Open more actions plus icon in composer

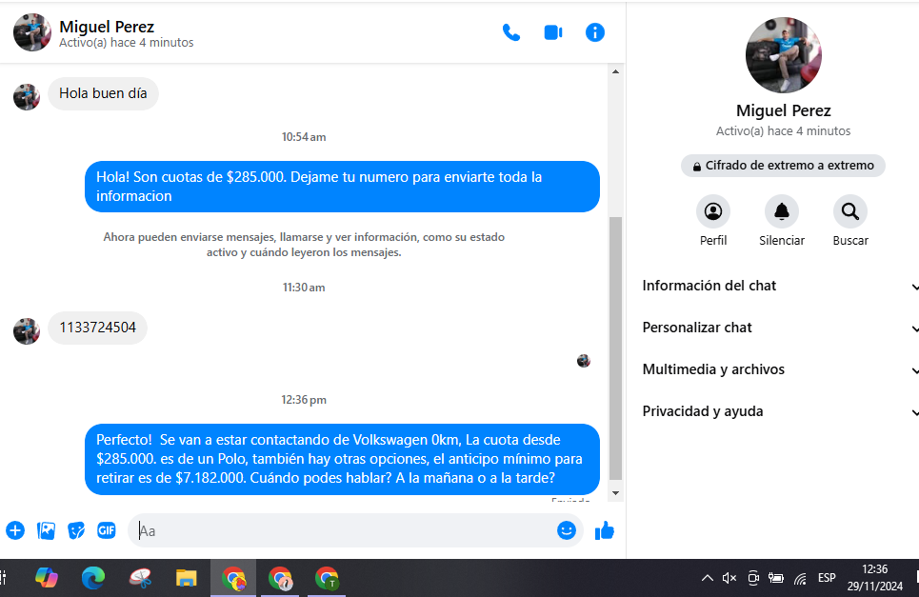[15, 530]
